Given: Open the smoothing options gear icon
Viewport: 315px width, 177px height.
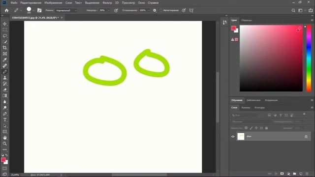Looking at the screenshot, I should tap(155, 10).
